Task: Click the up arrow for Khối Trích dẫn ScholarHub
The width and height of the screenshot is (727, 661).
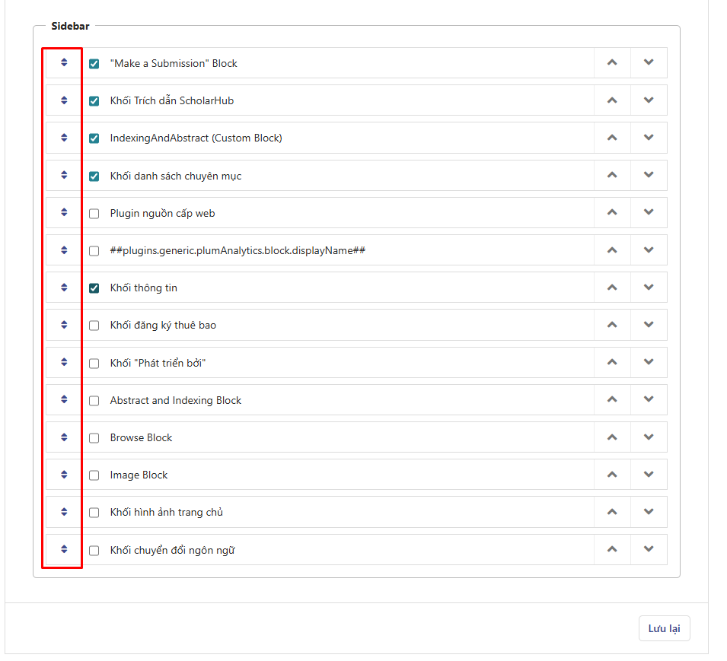Action: pyautogui.click(x=612, y=100)
